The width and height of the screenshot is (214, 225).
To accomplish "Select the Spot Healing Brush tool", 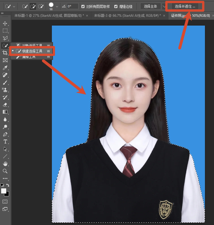I will point(5,75).
